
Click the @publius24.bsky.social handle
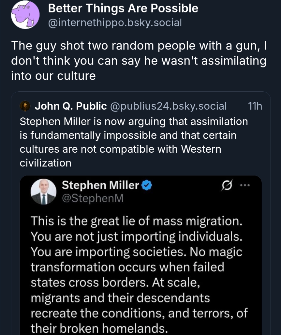click(168, 106)
